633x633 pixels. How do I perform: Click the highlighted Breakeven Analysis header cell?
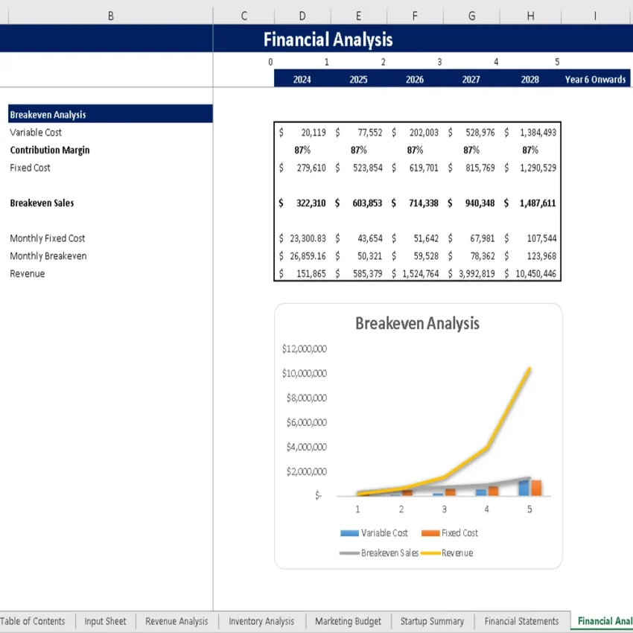click(x=48, y=115)
